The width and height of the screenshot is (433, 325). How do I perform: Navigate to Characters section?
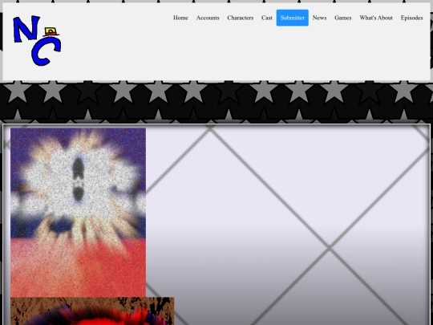pyautogui.click(x=241, y=18)
